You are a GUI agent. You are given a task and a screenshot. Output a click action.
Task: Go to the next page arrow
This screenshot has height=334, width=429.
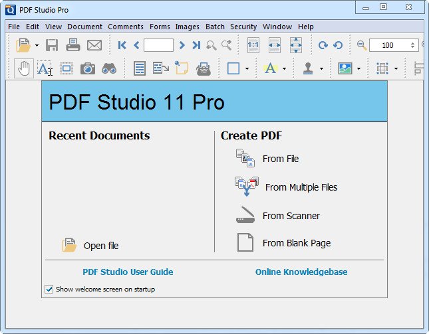pos(182,45)
